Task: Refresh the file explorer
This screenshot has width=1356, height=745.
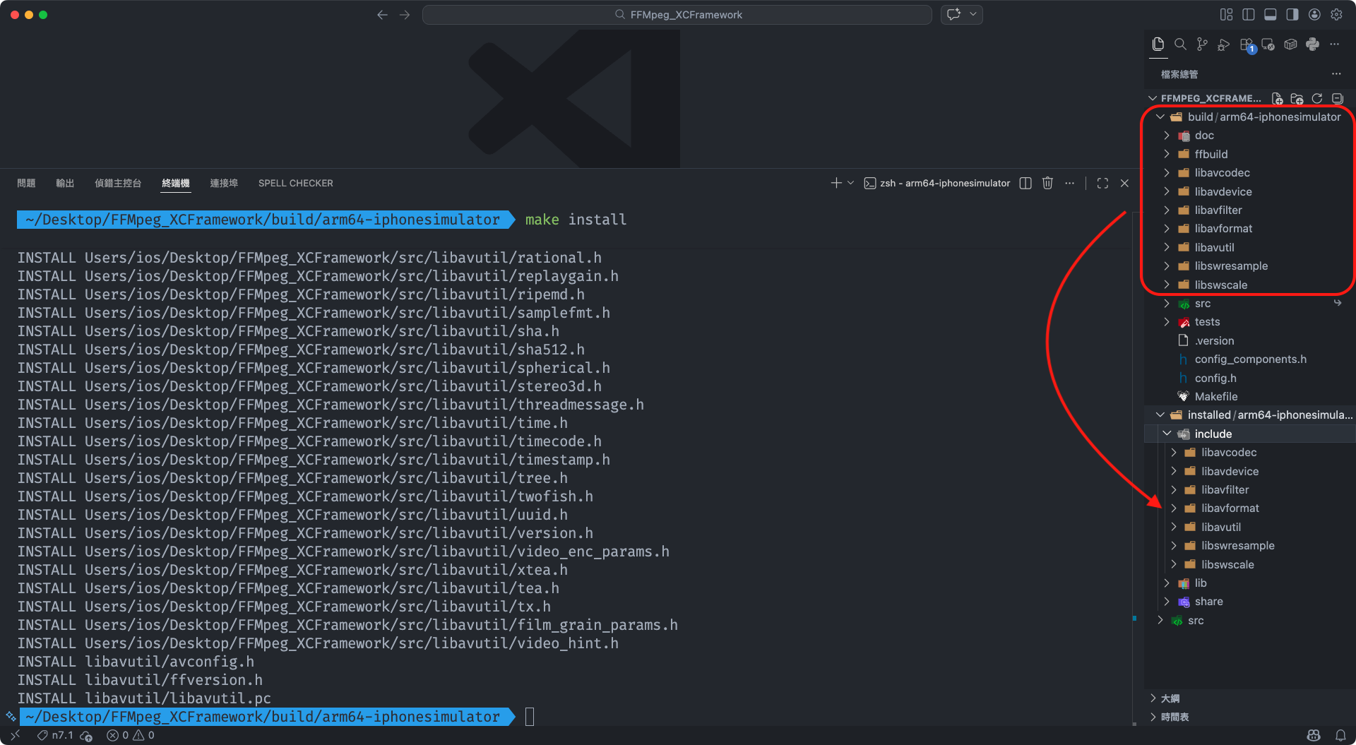Action: pyautogui.click(x=1317, y=98)
